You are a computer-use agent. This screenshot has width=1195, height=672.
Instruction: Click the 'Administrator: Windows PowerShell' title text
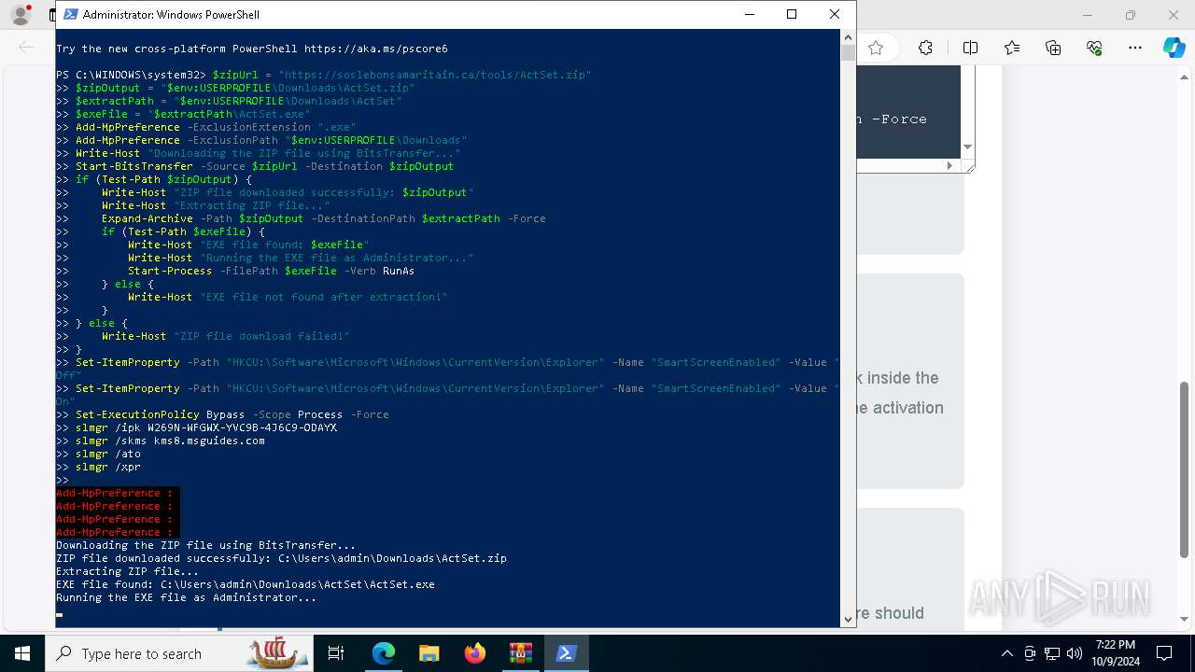[171, 15]
